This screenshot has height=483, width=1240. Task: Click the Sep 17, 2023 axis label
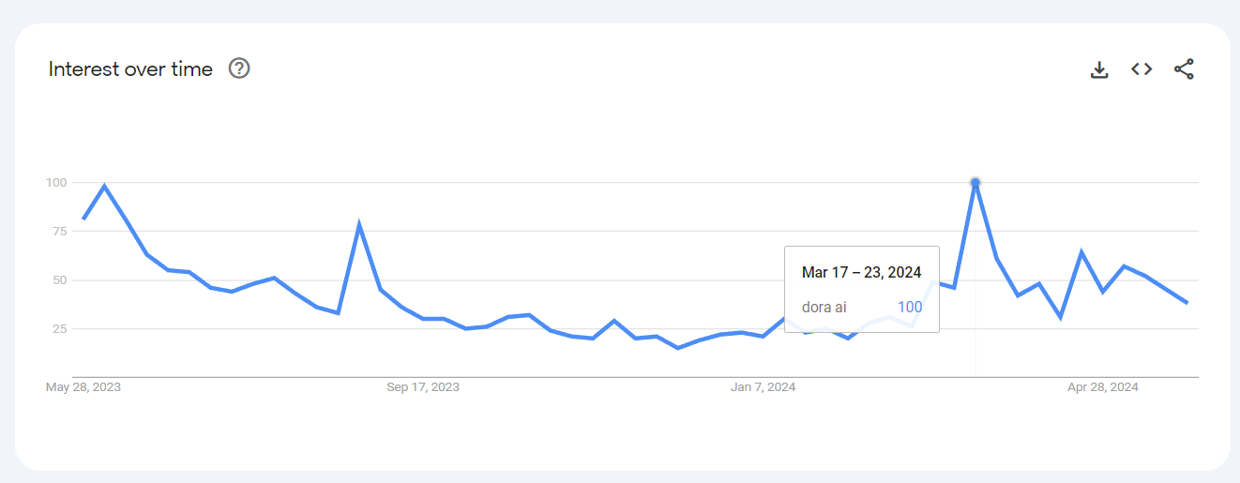click(x=423, y=387)
